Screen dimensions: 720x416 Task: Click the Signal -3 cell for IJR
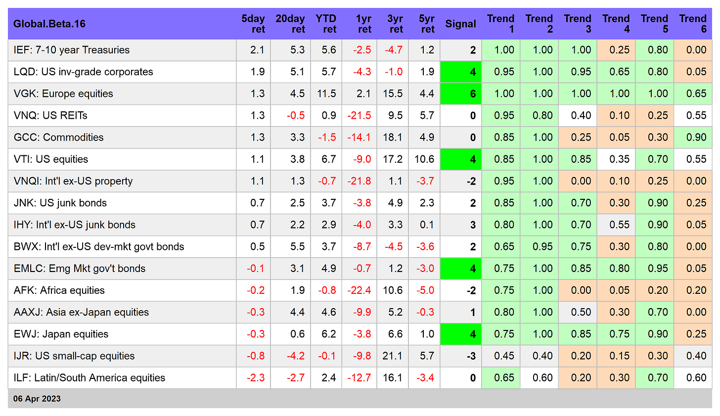click(460, 356)
